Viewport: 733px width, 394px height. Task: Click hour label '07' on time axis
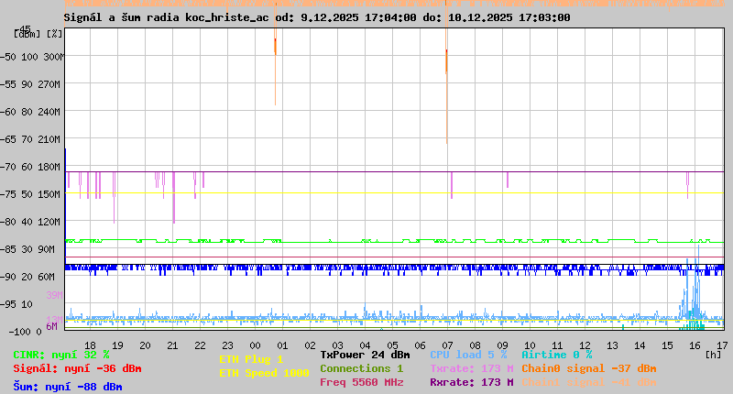pyautogui.click(x=447, y=345)
